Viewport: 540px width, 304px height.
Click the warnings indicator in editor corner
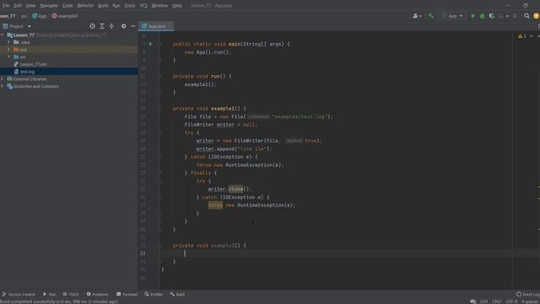521,36
